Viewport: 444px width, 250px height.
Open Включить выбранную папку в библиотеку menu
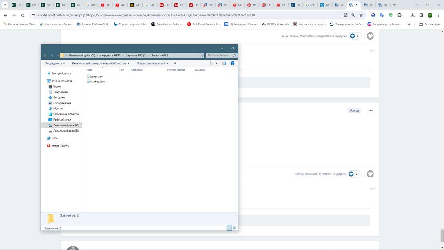point(101,63)
